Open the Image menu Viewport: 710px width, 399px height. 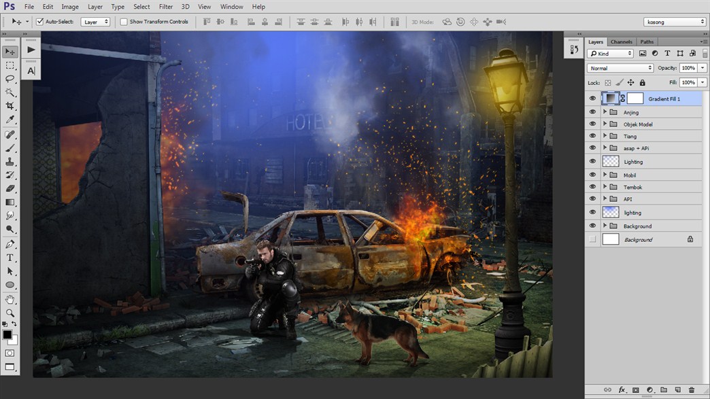tap(70, 7)
